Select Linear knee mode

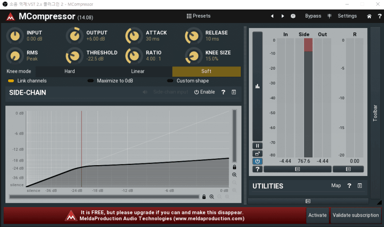click(138, 71)
